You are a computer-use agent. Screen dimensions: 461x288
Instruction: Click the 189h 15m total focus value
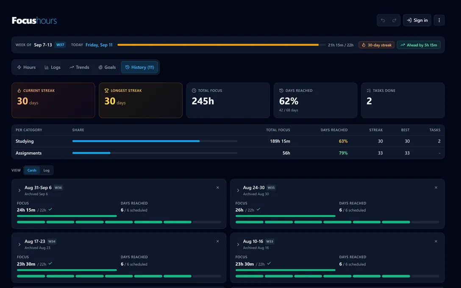(x=280, y=141)
